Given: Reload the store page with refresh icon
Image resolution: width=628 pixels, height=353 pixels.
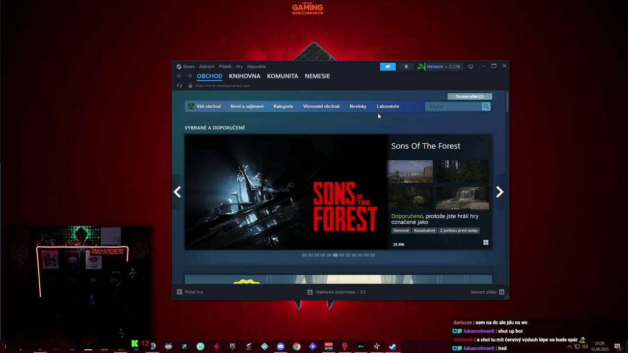Looking at the screenshot, I should 180,86.
